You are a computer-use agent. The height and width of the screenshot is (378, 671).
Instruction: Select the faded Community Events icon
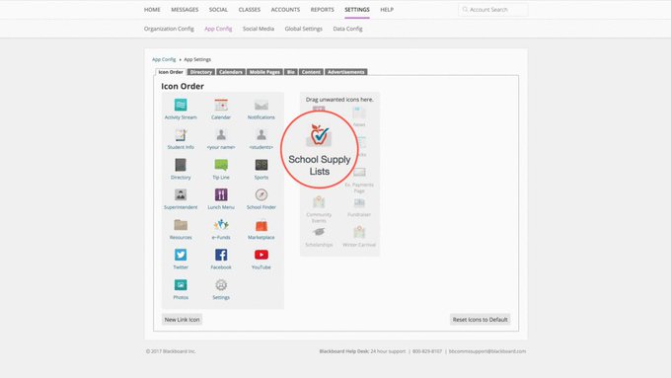click(x=319, y=201)
